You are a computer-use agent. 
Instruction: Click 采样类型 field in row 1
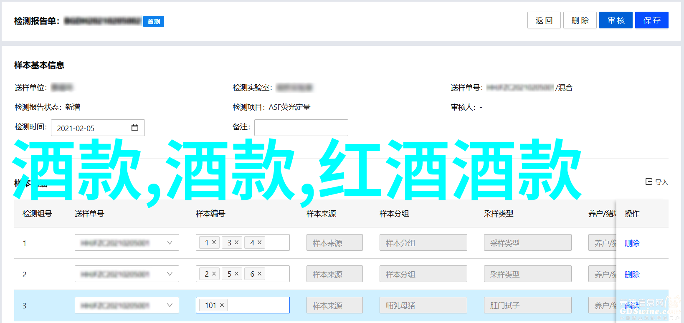pos(528,242)
